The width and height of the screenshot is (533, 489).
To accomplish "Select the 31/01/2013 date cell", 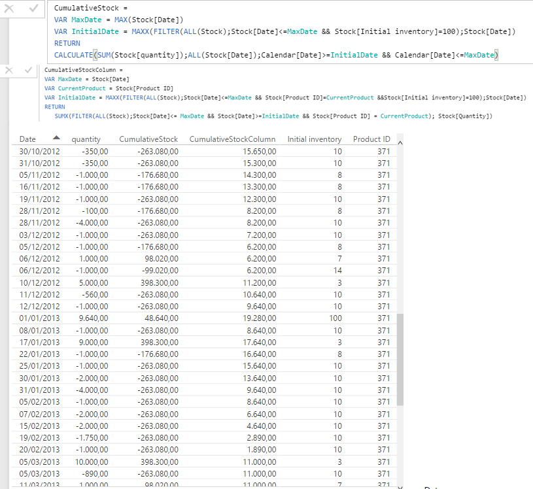I will tap(39, 390).
